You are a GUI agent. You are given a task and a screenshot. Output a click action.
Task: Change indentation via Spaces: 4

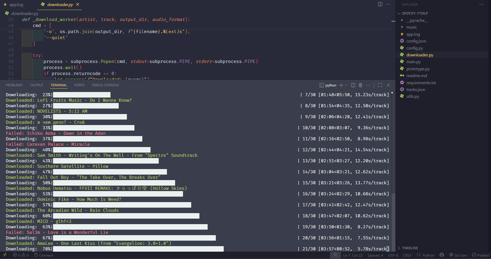pyautogui.click(x=375, y=255)
